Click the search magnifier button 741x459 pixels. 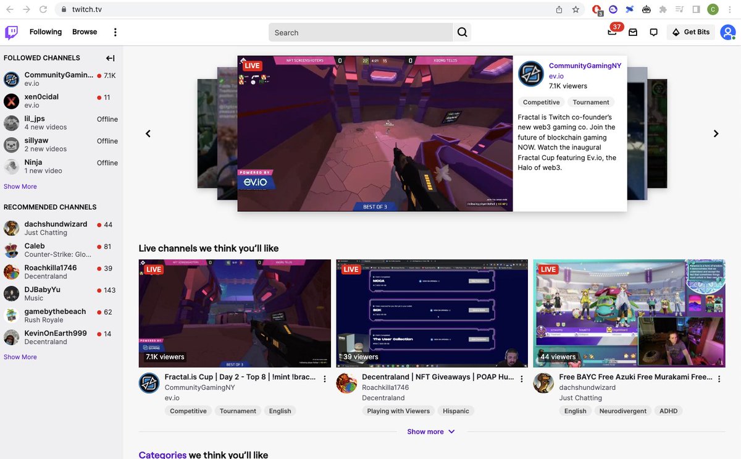point(462,32)
